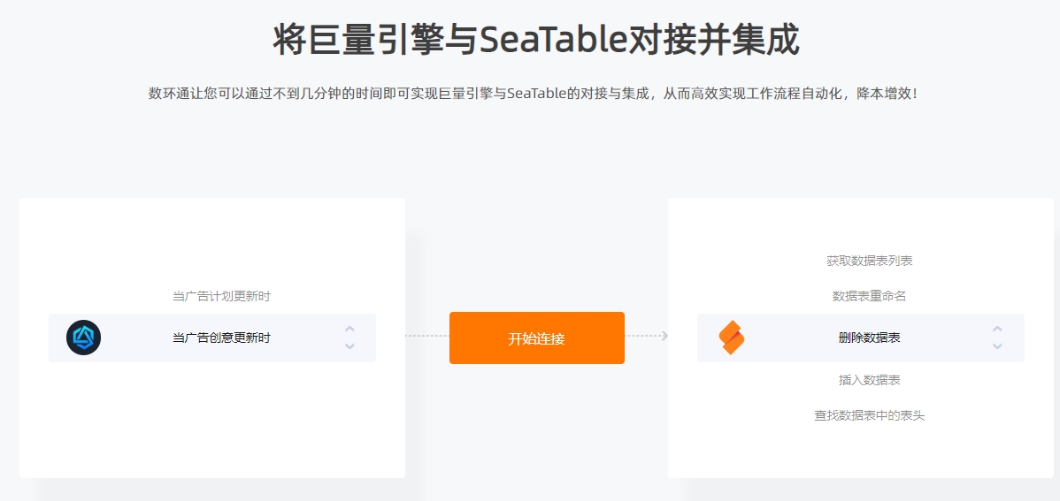Click empty area of the SeaTable action card
This screenshot has height=501, width=1060.
click(861, 452)
